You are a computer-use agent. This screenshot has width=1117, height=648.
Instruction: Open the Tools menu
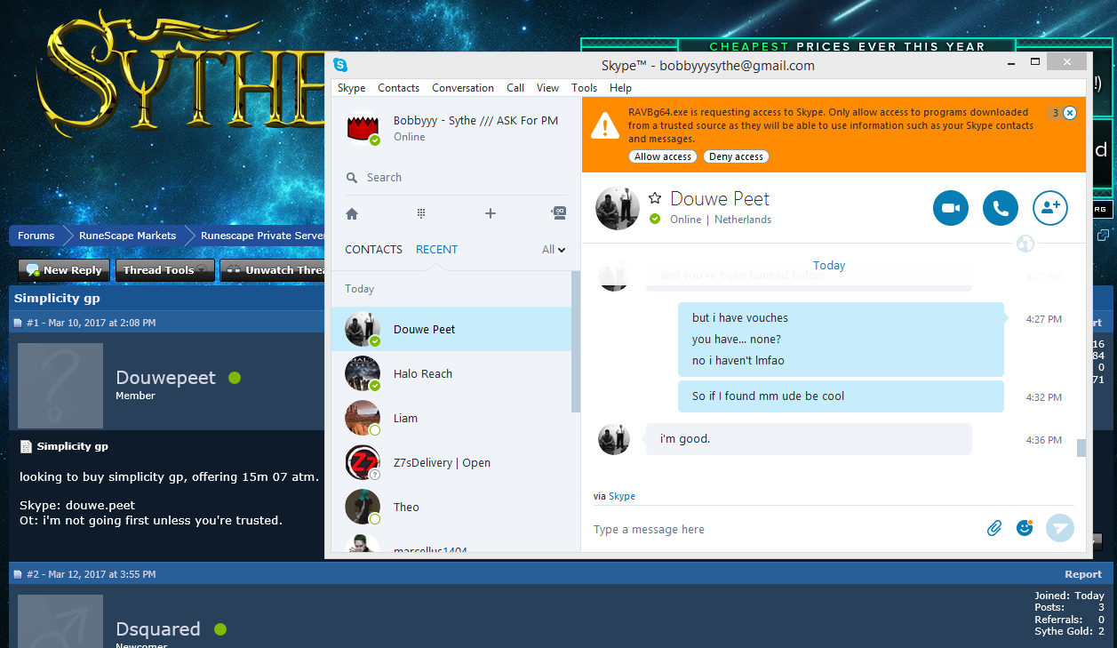pyautogui.click(x=584, y=88)
